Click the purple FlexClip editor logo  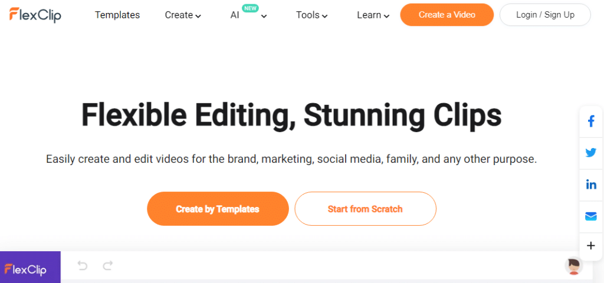(30, 269)
